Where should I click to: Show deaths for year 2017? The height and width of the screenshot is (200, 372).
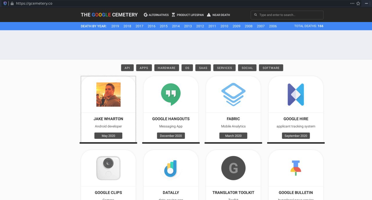pyautogui.click(x=139, y=26)
